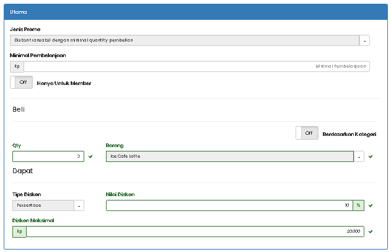Click the Nilai Diskon value field
The height and width of the screenshot is (252, 391).
tap(229, 205)
